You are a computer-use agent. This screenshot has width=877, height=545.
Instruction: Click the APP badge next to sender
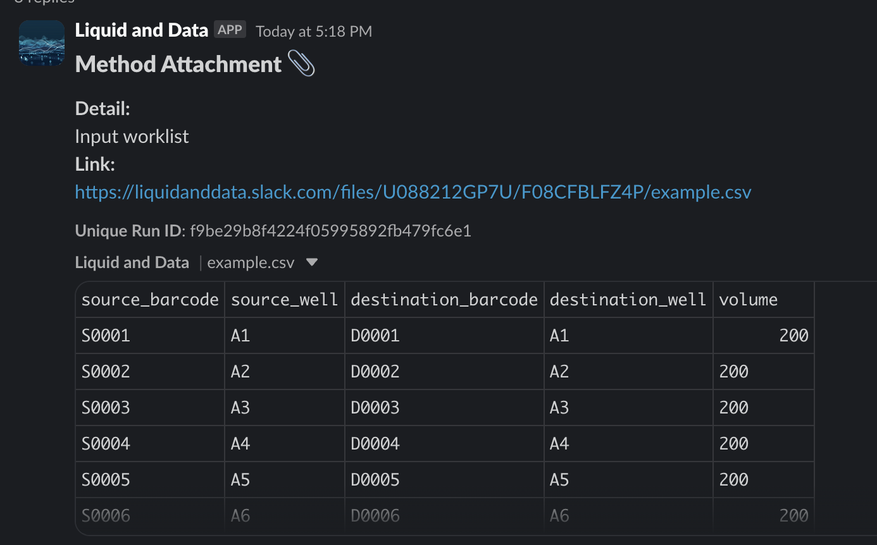pos(230,30)
